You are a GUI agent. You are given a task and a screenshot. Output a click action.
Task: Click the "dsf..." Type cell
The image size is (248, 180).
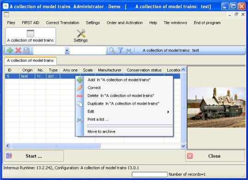pos(53,76)
